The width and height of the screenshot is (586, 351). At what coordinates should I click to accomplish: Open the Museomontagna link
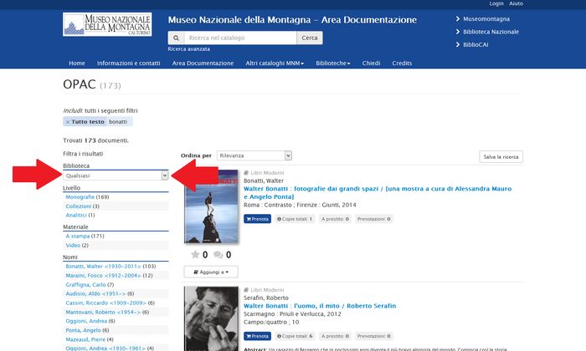click(486, 18)
